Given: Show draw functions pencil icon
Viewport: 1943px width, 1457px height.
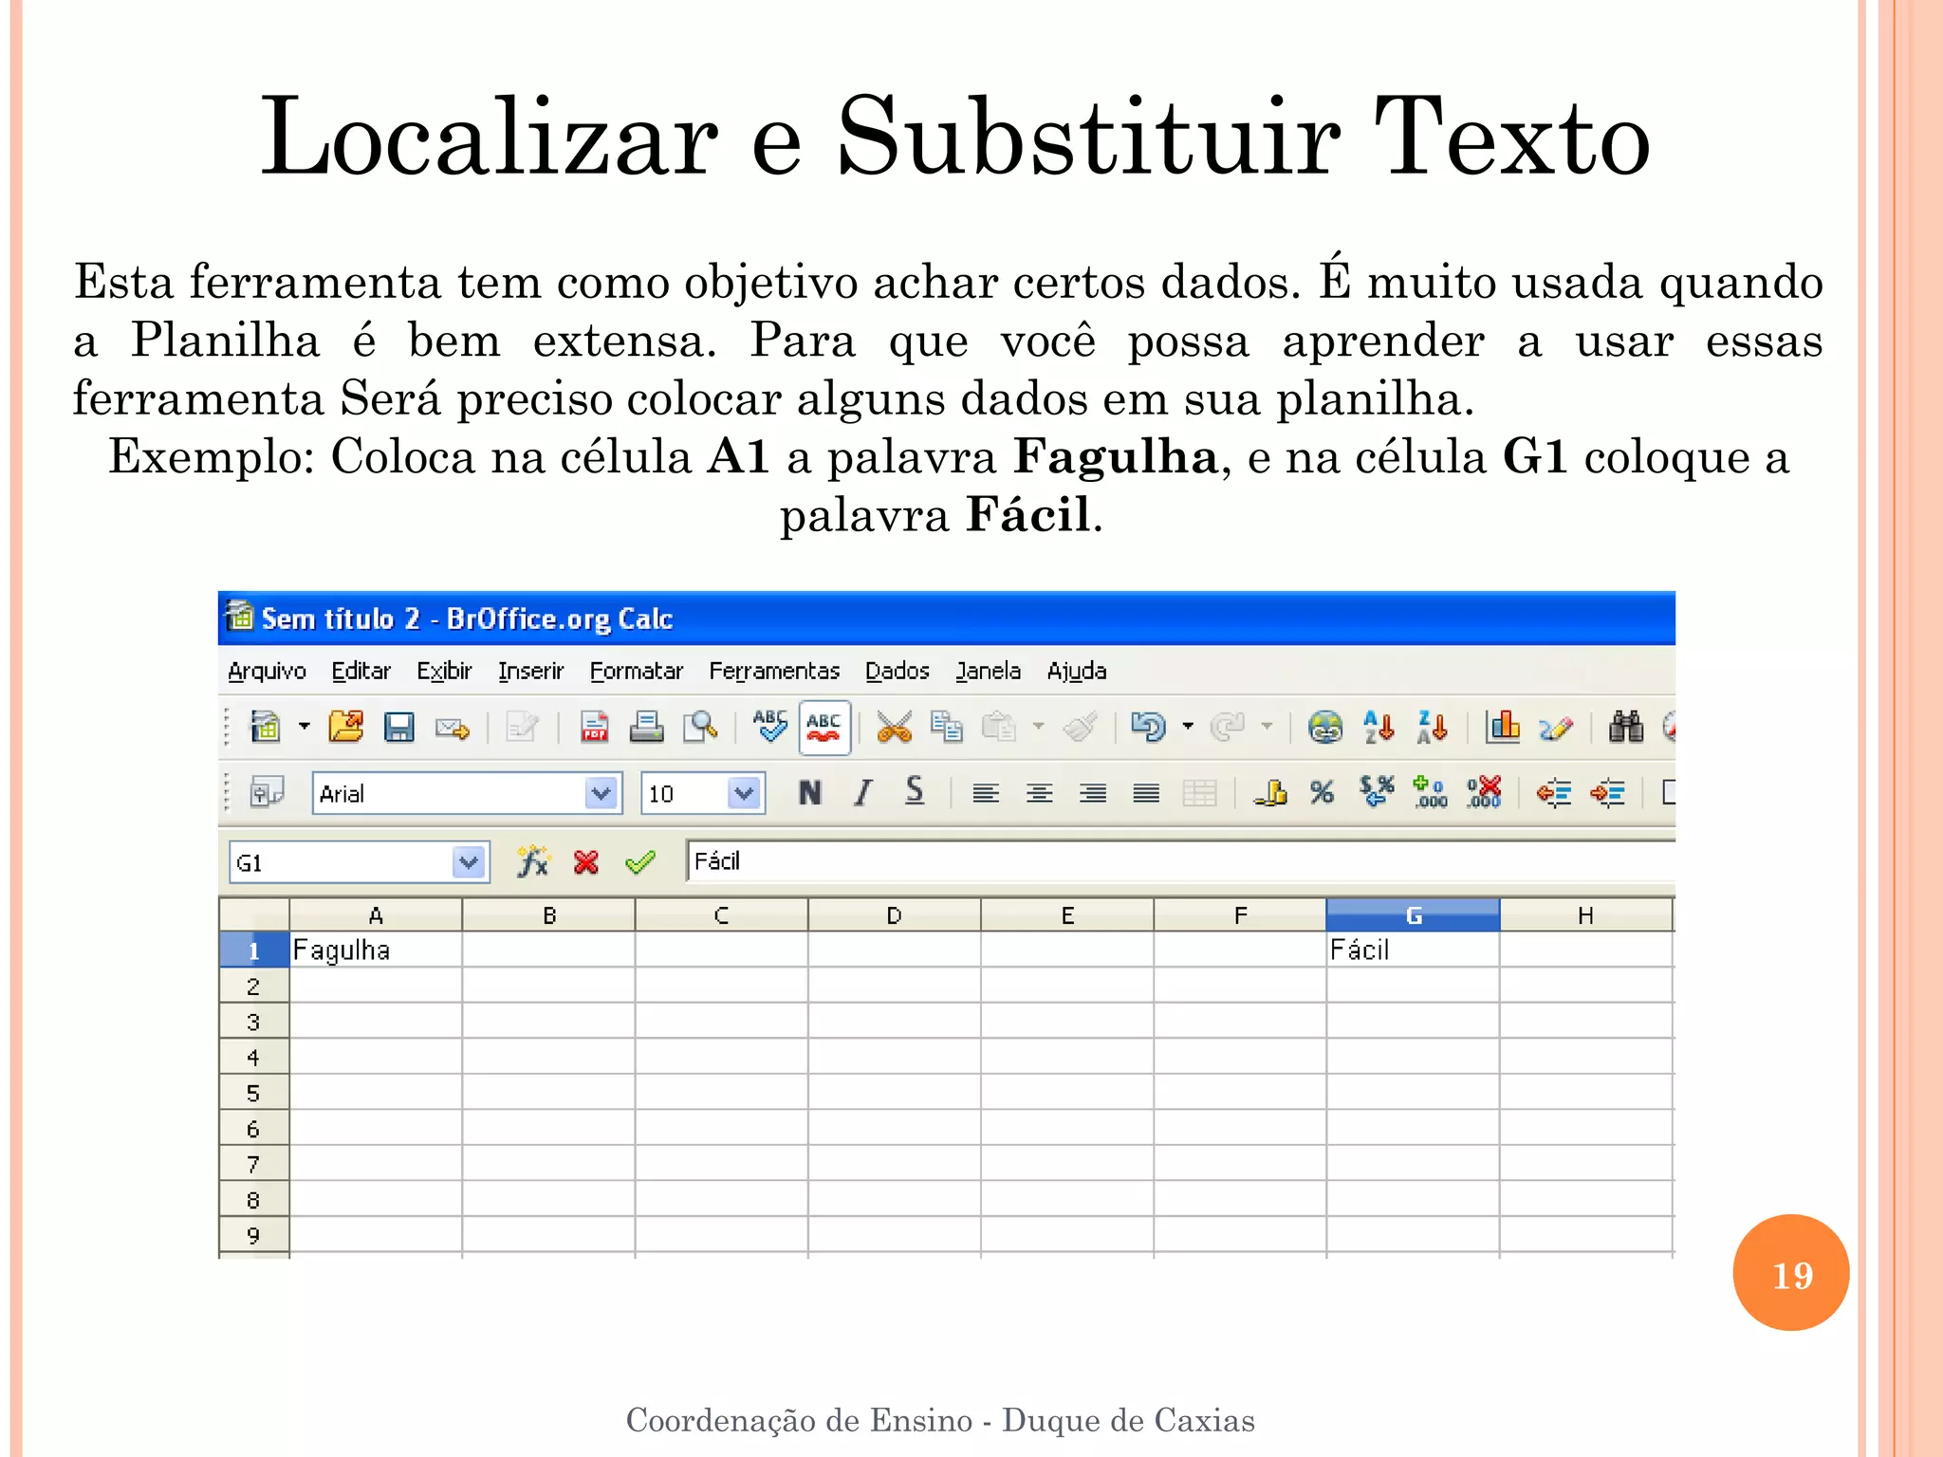Looking at the screenshot, I should pyautogui.click(x=1556, y=728).
